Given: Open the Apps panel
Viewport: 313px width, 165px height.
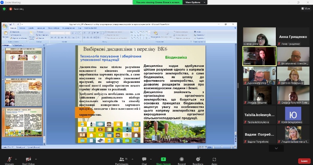Looking at the screenshot, I should pyautogui.click(x=214, y=160).
